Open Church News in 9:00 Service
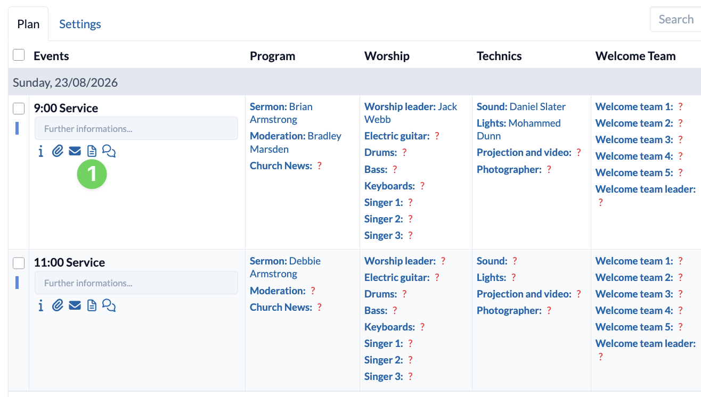 286,166
